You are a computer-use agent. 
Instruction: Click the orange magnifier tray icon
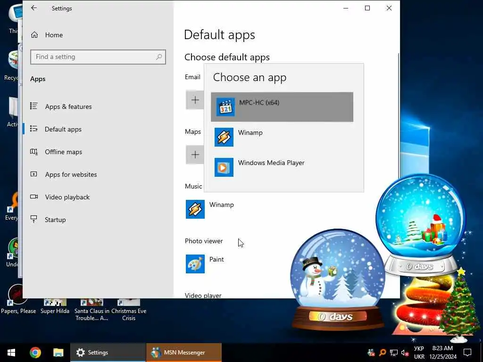(383, 353)
